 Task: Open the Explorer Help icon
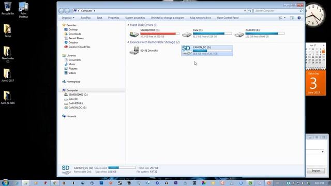pos(299,18)
